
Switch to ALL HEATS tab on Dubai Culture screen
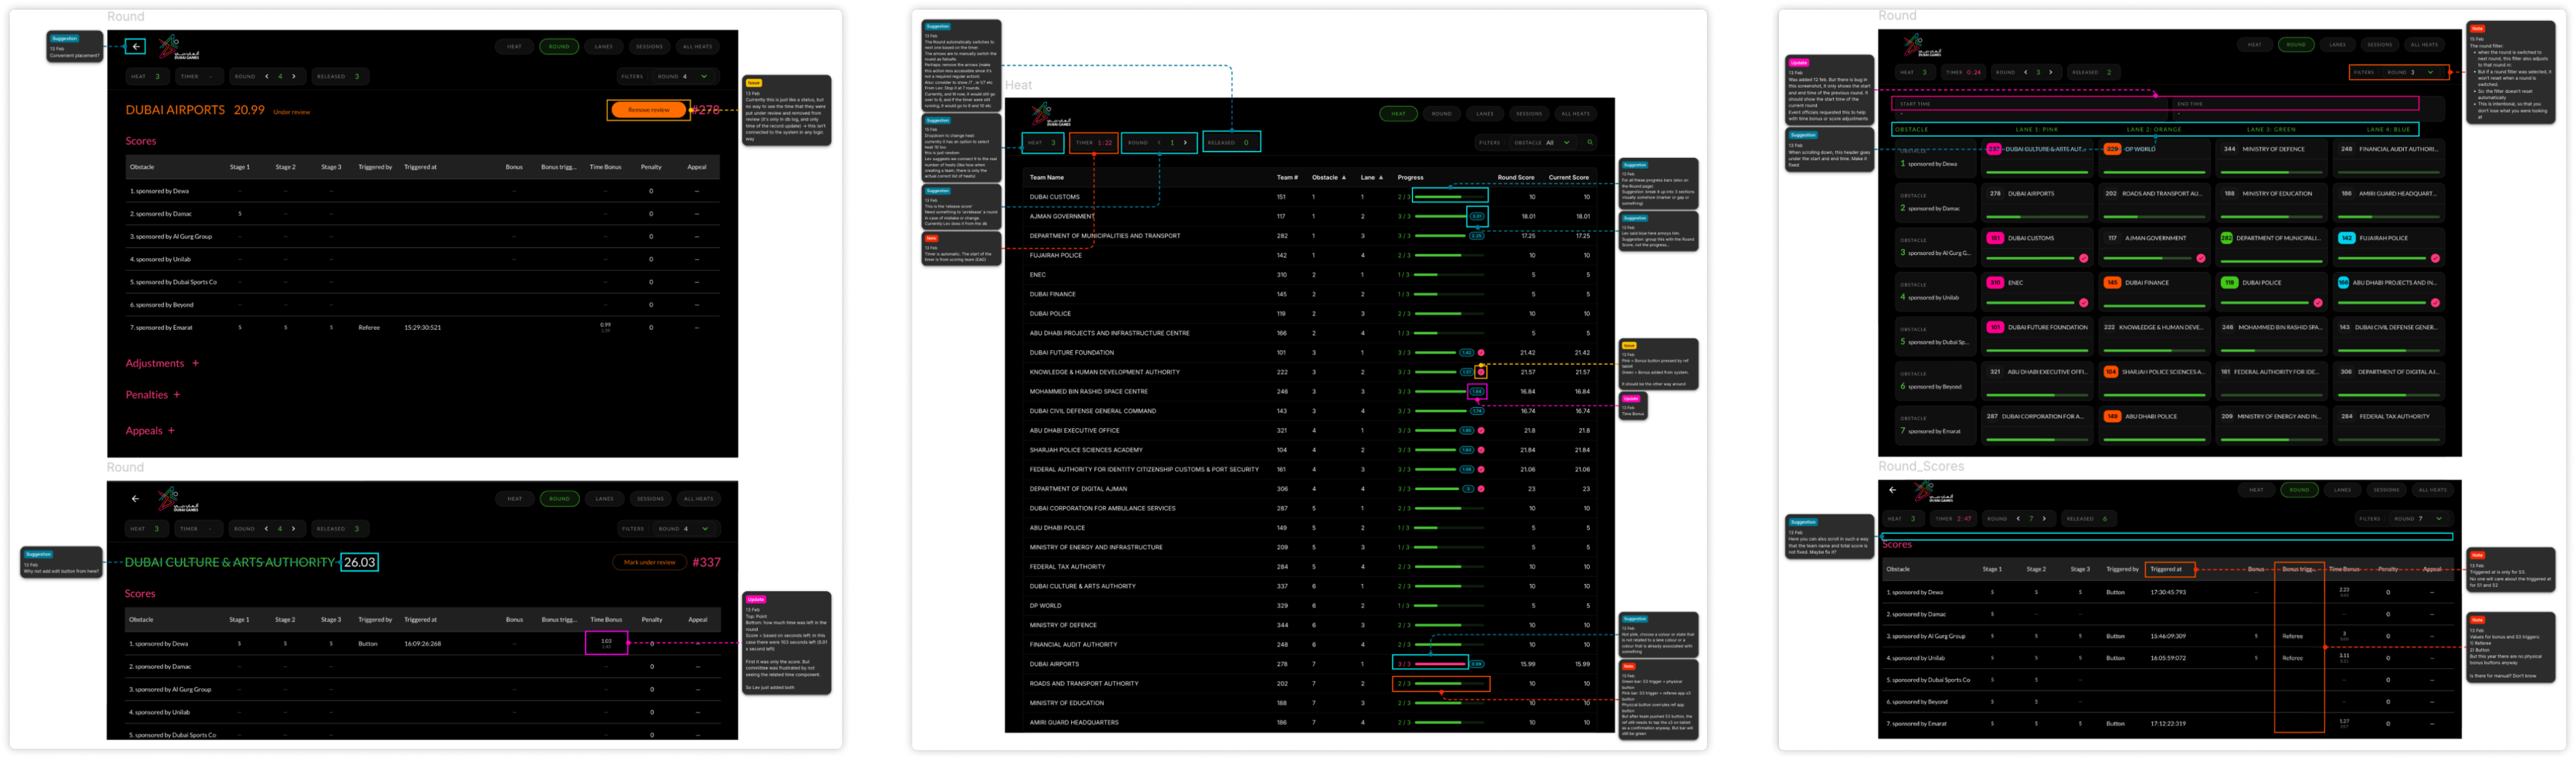coord(698,498)
